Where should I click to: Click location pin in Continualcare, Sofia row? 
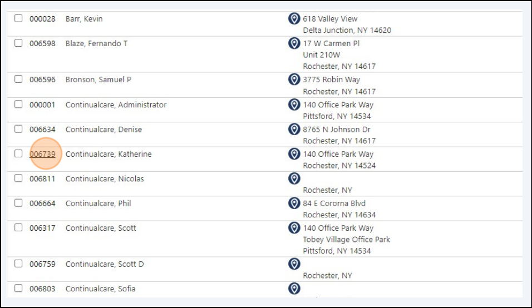(294, 289)
